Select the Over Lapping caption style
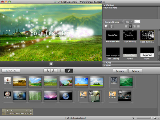Image resolution: width=160 pixels, height=120 pixels. (x=113, y=52)
